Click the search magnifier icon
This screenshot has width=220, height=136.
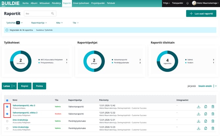pos(53,14)
